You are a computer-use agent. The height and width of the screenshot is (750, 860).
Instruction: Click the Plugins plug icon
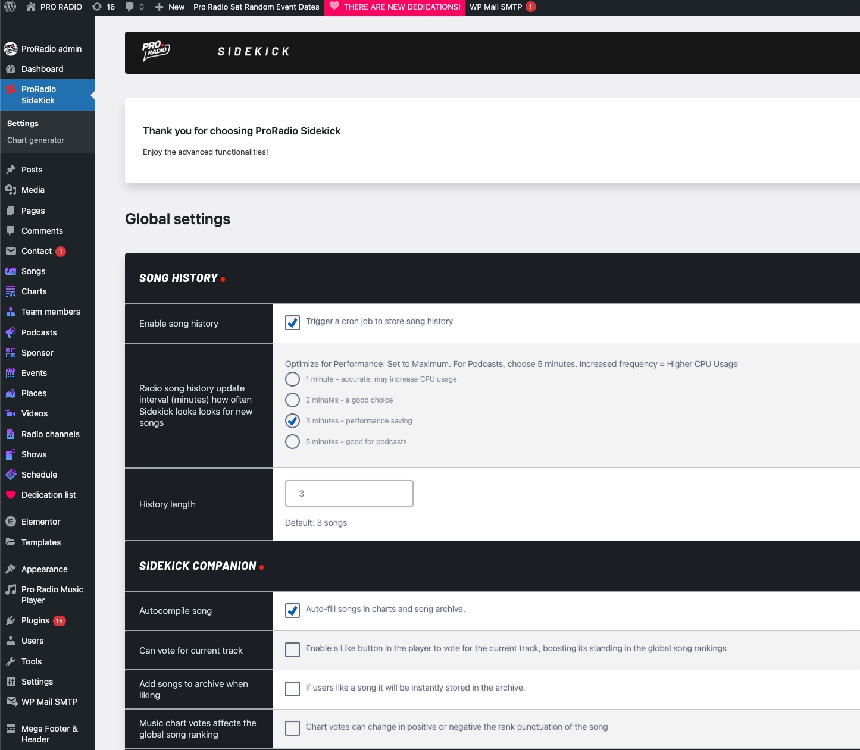click(11, 620)
